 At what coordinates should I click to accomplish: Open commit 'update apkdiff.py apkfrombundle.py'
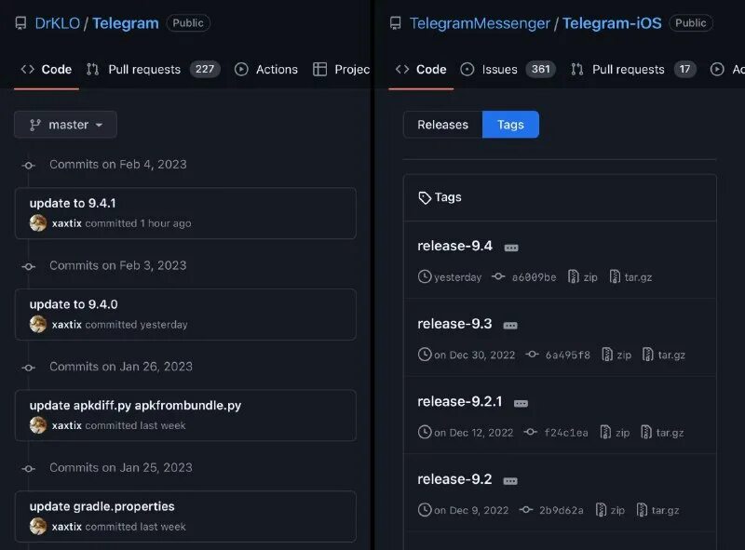[135, 406]
